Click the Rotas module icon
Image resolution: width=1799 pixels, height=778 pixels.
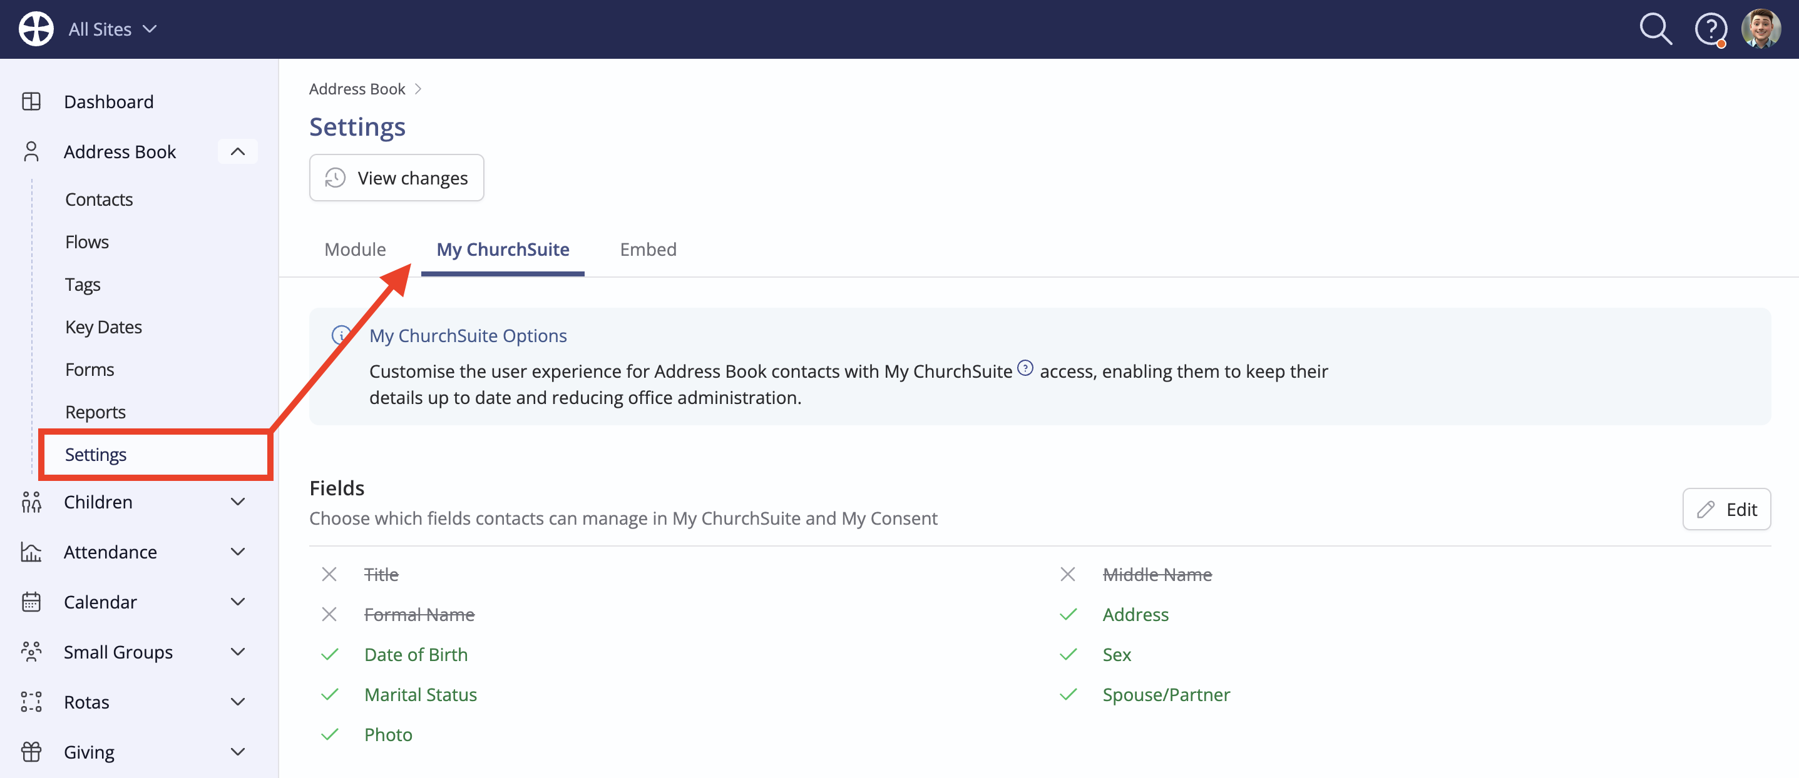(x=31, y=702)
